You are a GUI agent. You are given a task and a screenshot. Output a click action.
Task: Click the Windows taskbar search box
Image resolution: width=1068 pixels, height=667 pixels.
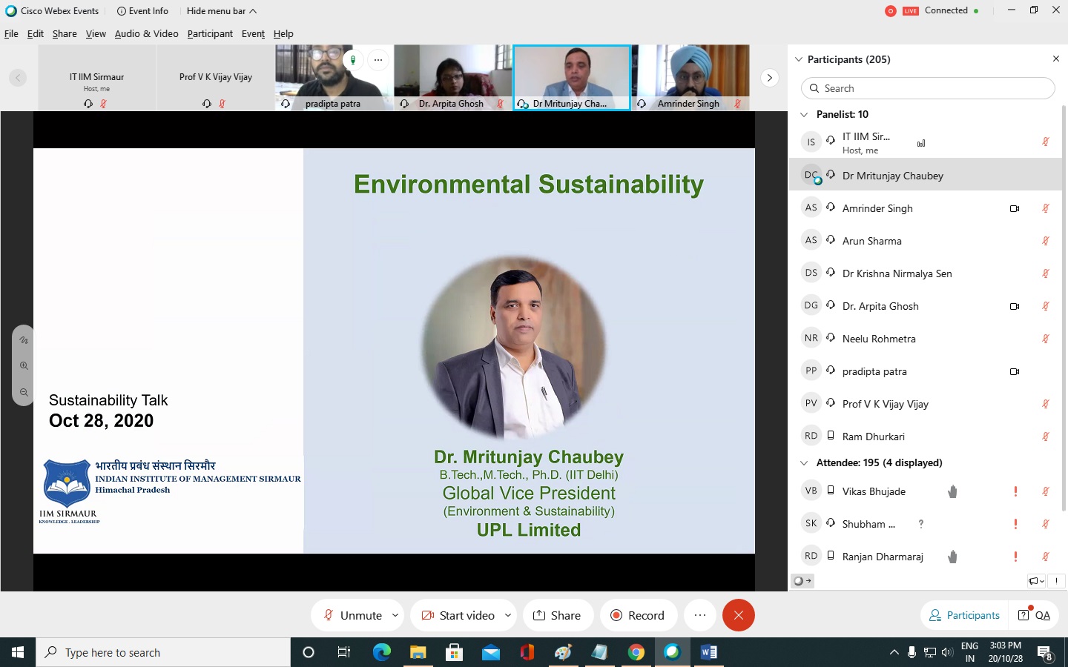[x=163, y=652]
